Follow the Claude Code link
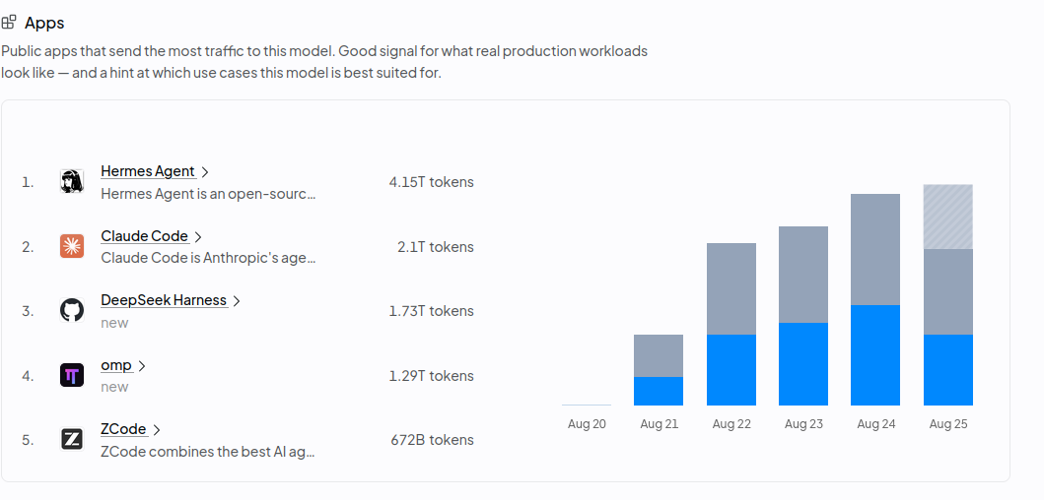 coord(145,236)
